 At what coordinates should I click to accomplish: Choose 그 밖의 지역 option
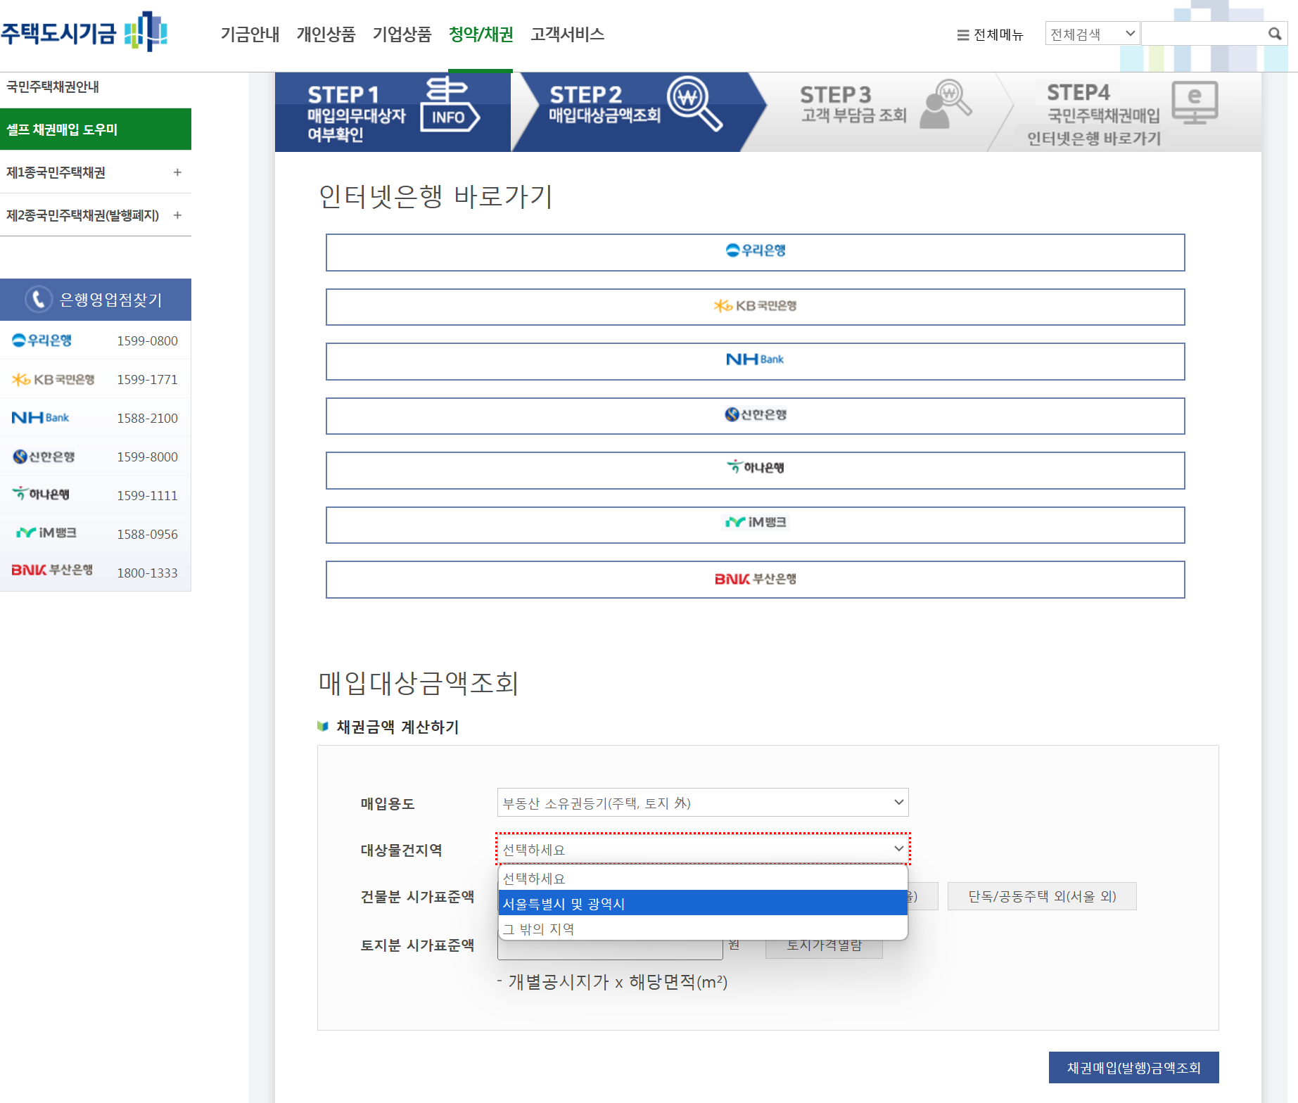coord(703,929)
